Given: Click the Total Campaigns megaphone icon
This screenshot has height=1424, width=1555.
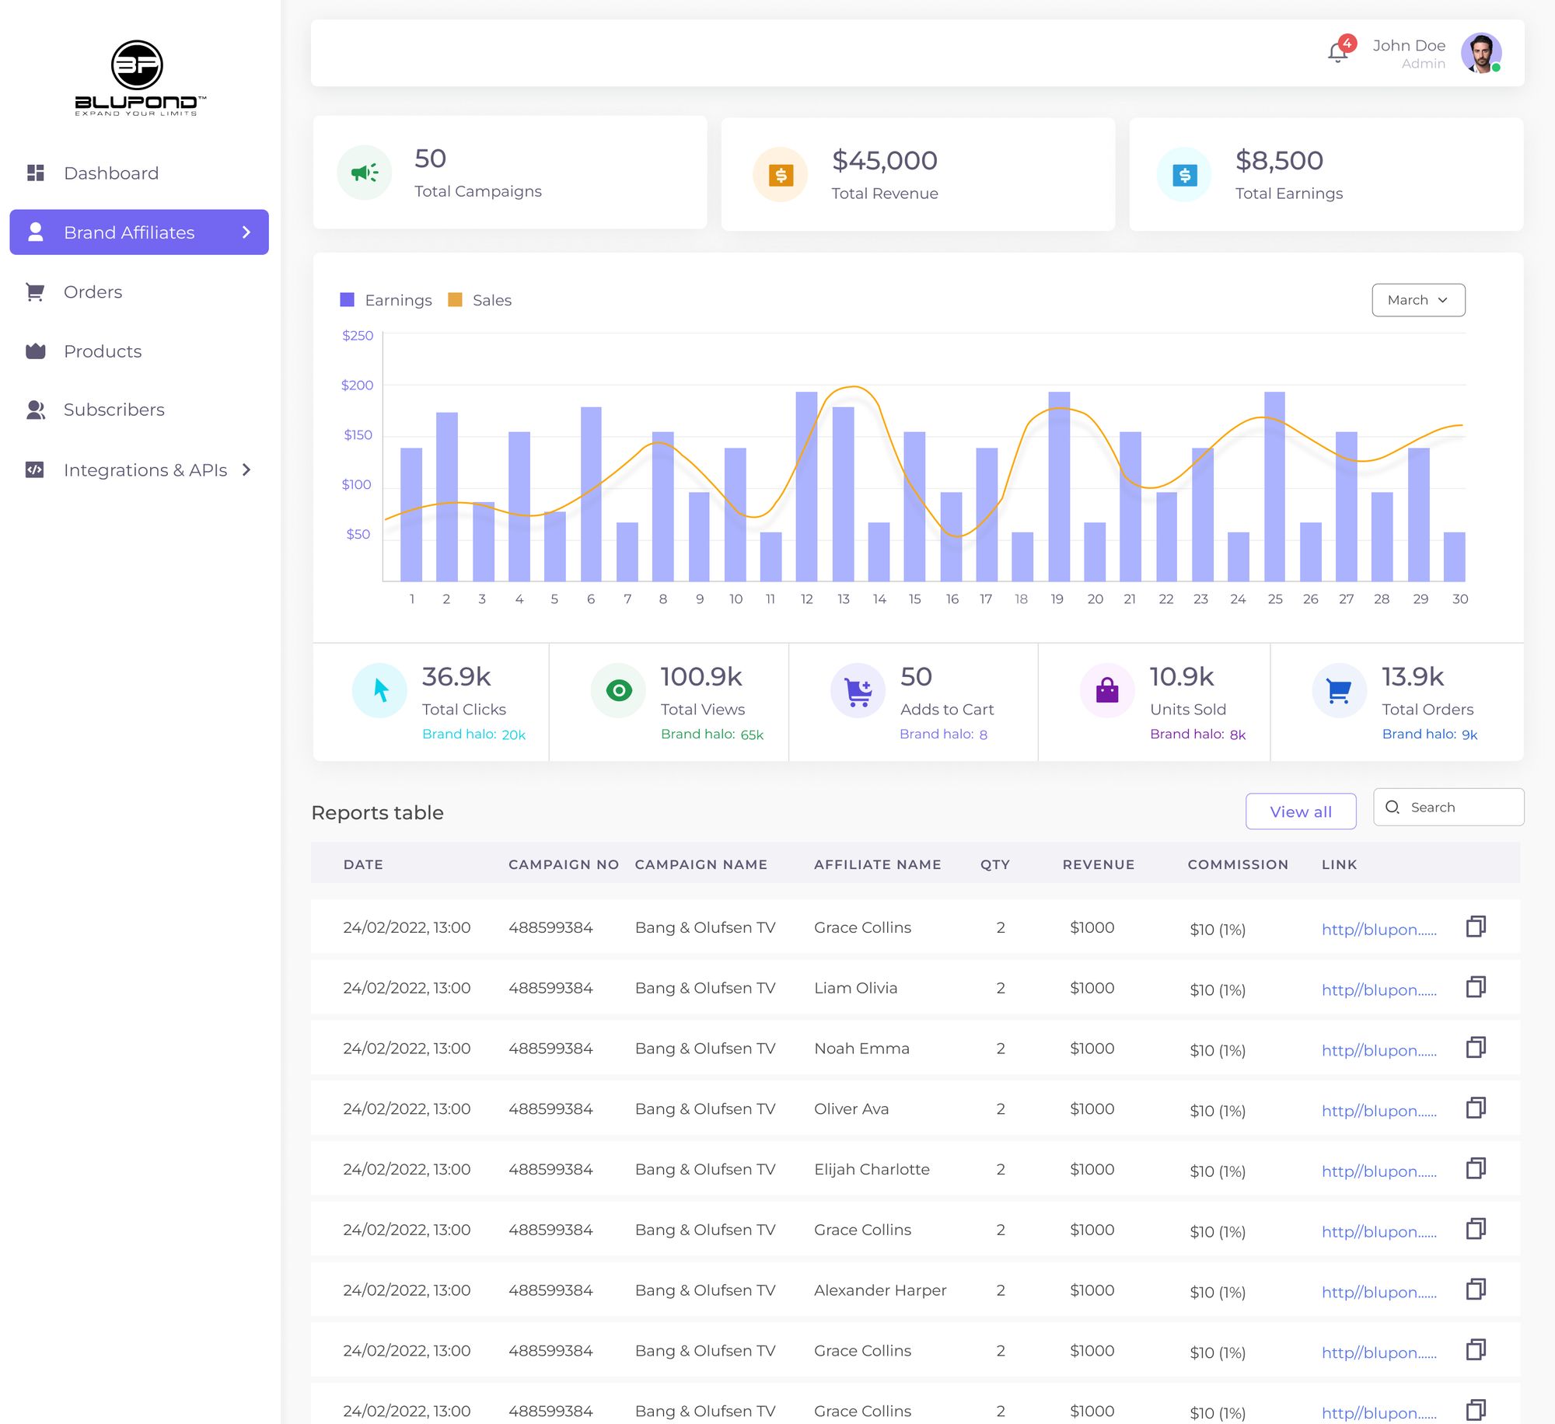Looking at the screenshot, I should point(364,173).
